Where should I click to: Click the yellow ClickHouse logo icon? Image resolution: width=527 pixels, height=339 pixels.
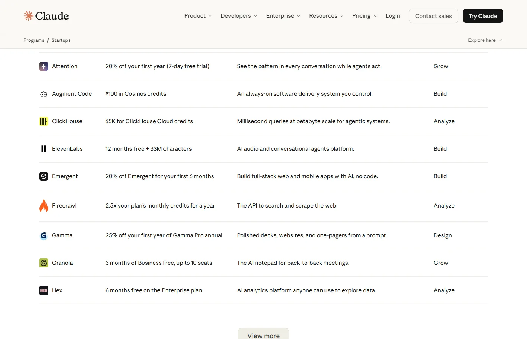coord(44,121)
